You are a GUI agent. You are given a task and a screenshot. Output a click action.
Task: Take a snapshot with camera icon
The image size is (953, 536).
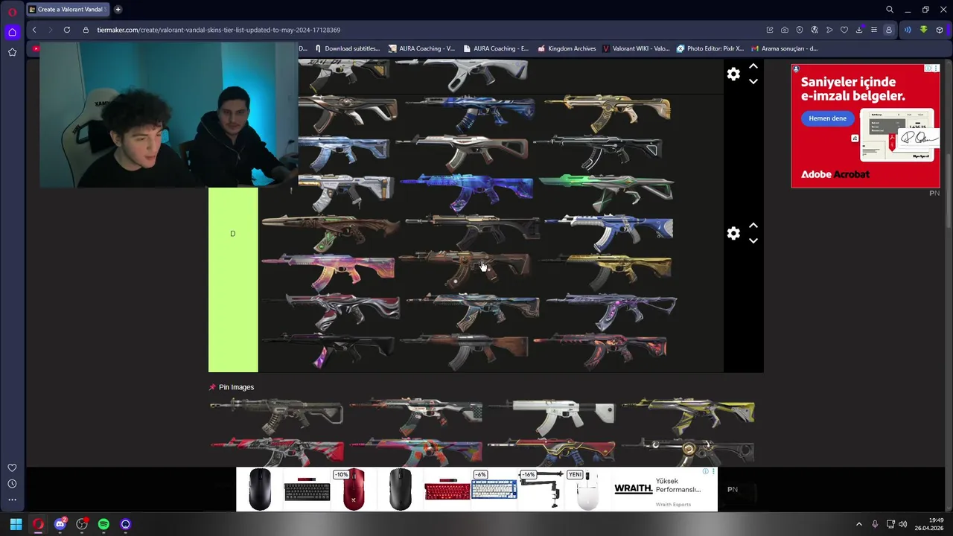[x=785, y=30]
